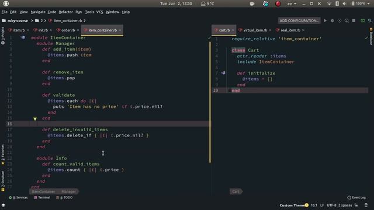The width and height of the screenshot is (374, 210).
Task: Click the battery 100% indicator
Action: point(358,3)
